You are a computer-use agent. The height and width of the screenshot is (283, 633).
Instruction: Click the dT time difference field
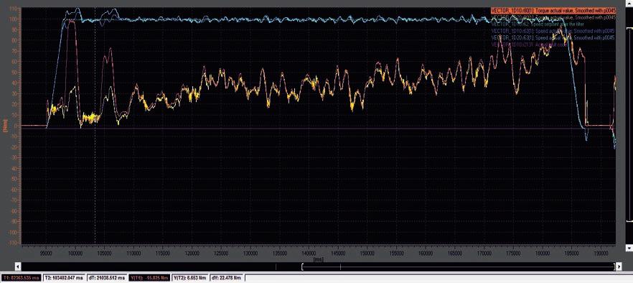coord(106,278)
